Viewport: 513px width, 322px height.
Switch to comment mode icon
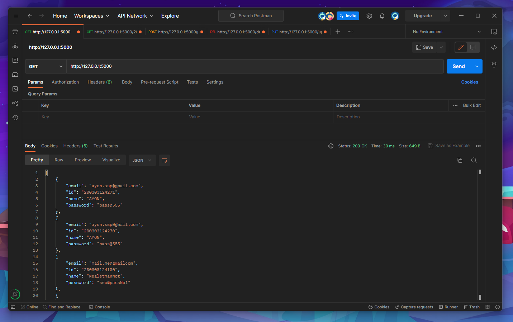pyautogui.click(x=473, y=47)
